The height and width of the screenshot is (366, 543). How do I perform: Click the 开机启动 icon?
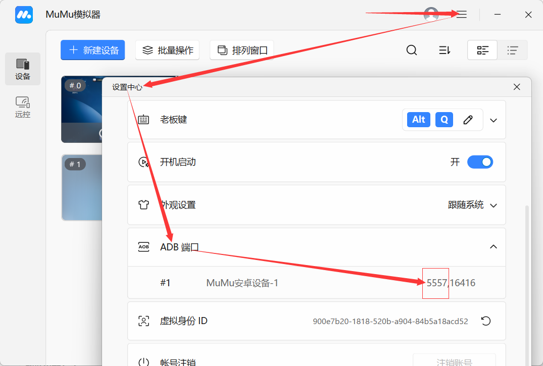(143, 162)
